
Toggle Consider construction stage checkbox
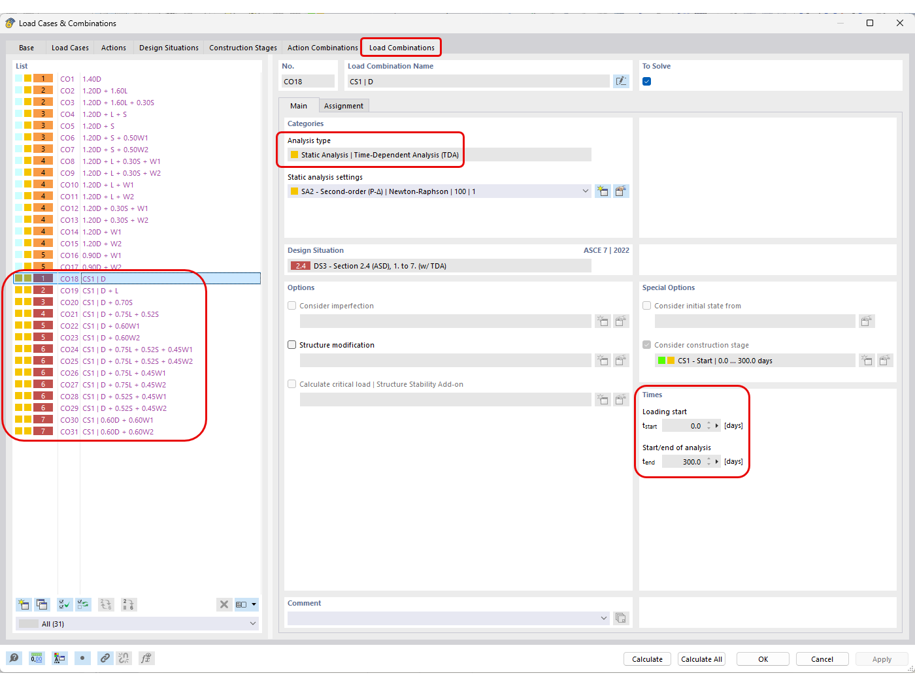pos(646,345)
